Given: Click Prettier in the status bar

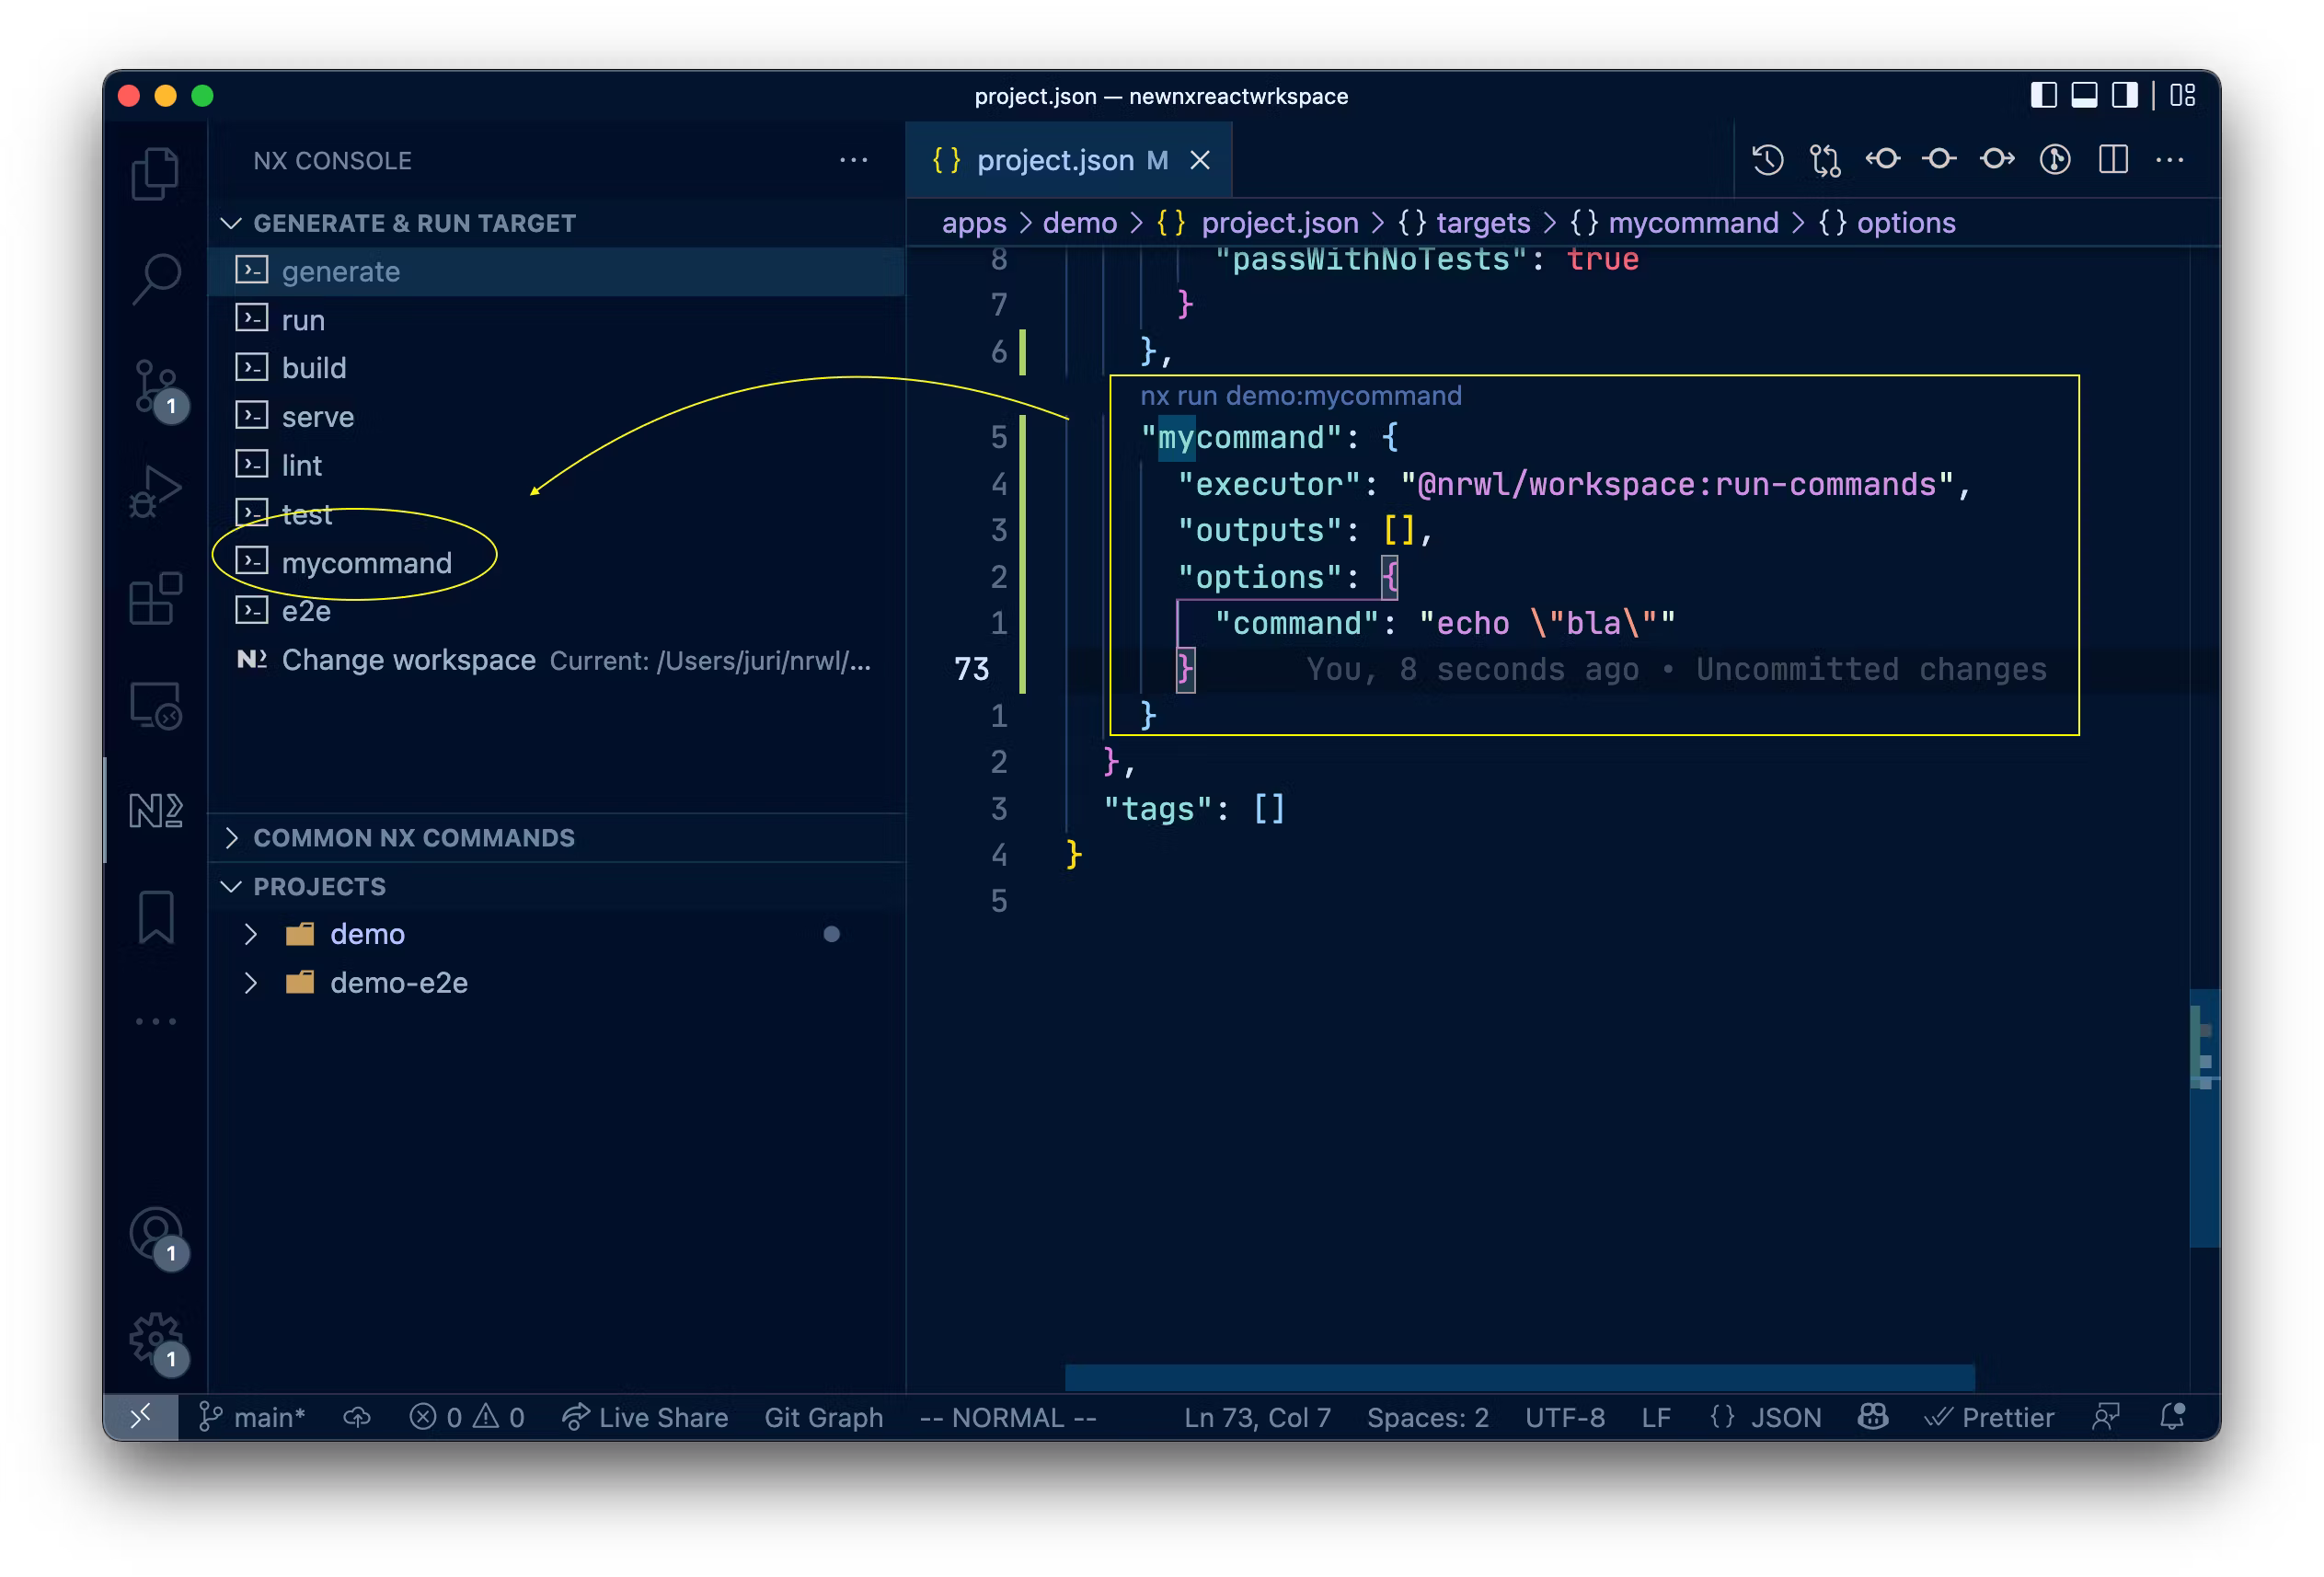Looking at the screenshot, I should 1991,1417.
